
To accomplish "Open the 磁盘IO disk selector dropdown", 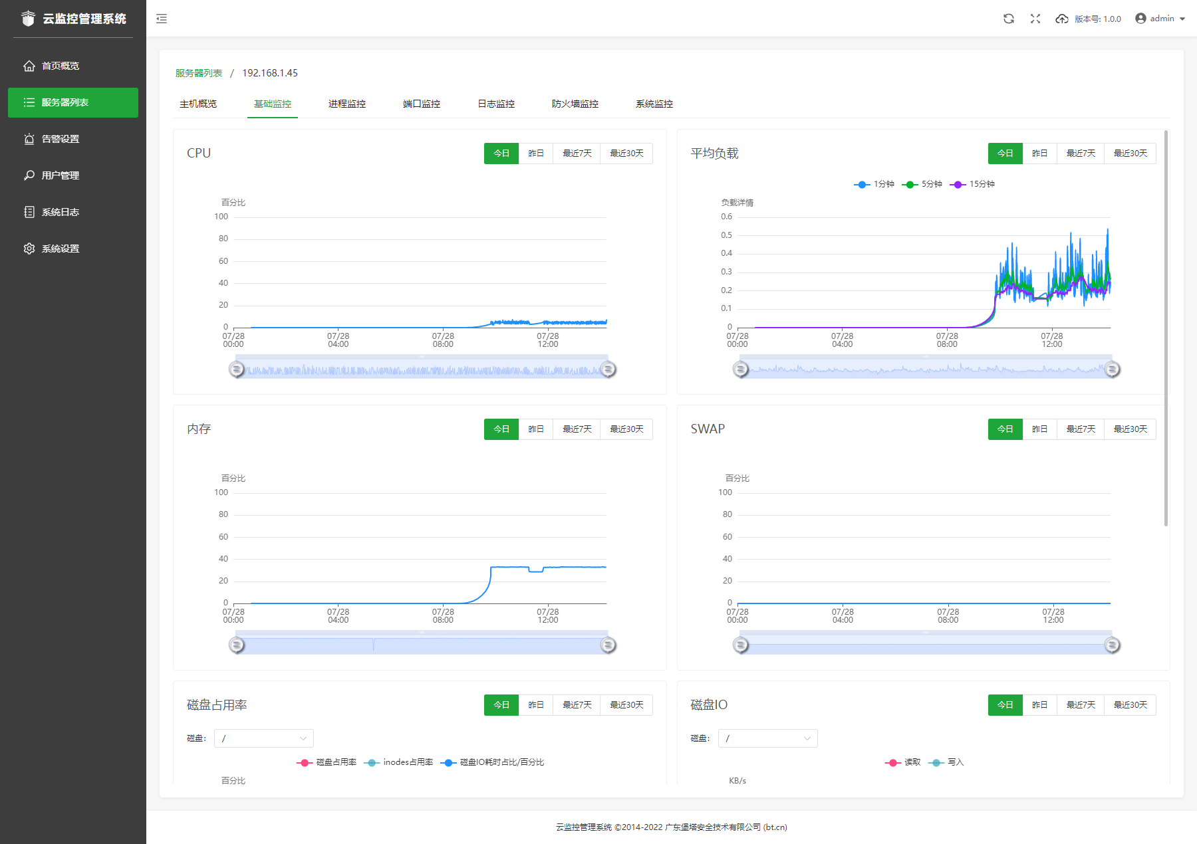I will 768,738.
